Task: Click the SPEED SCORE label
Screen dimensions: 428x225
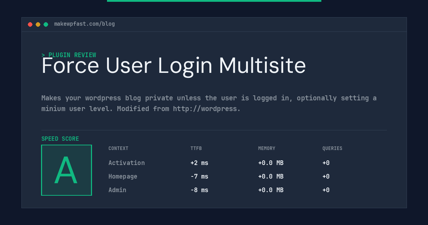Action: click(60, 139)
